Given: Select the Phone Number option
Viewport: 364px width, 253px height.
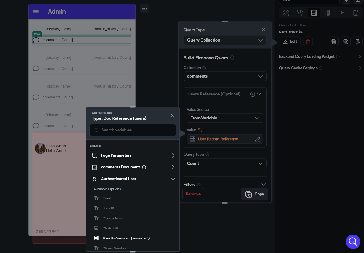Looking at the screenshot, I should 135,248.
